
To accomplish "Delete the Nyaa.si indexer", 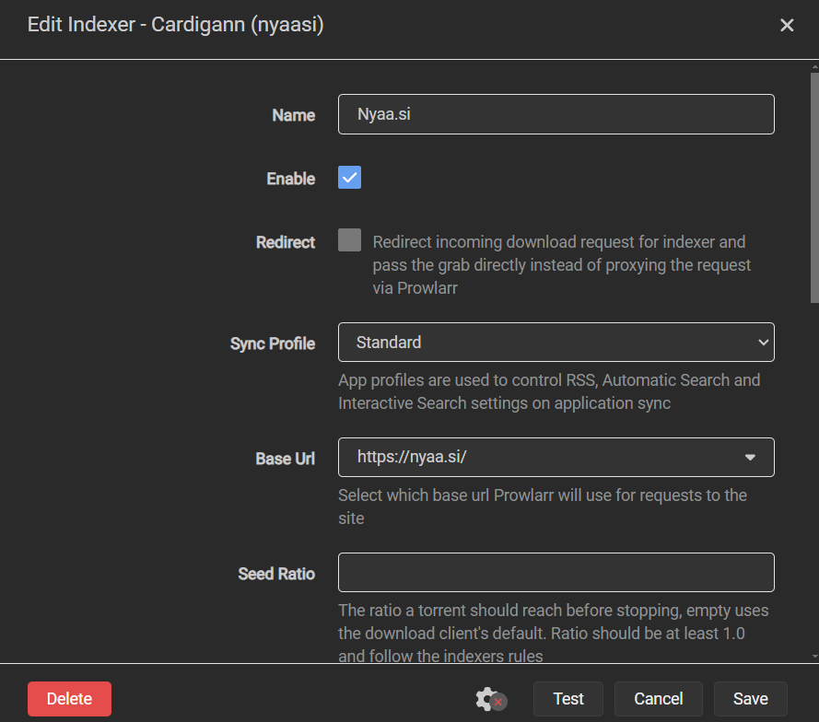I will pos(69,699).
